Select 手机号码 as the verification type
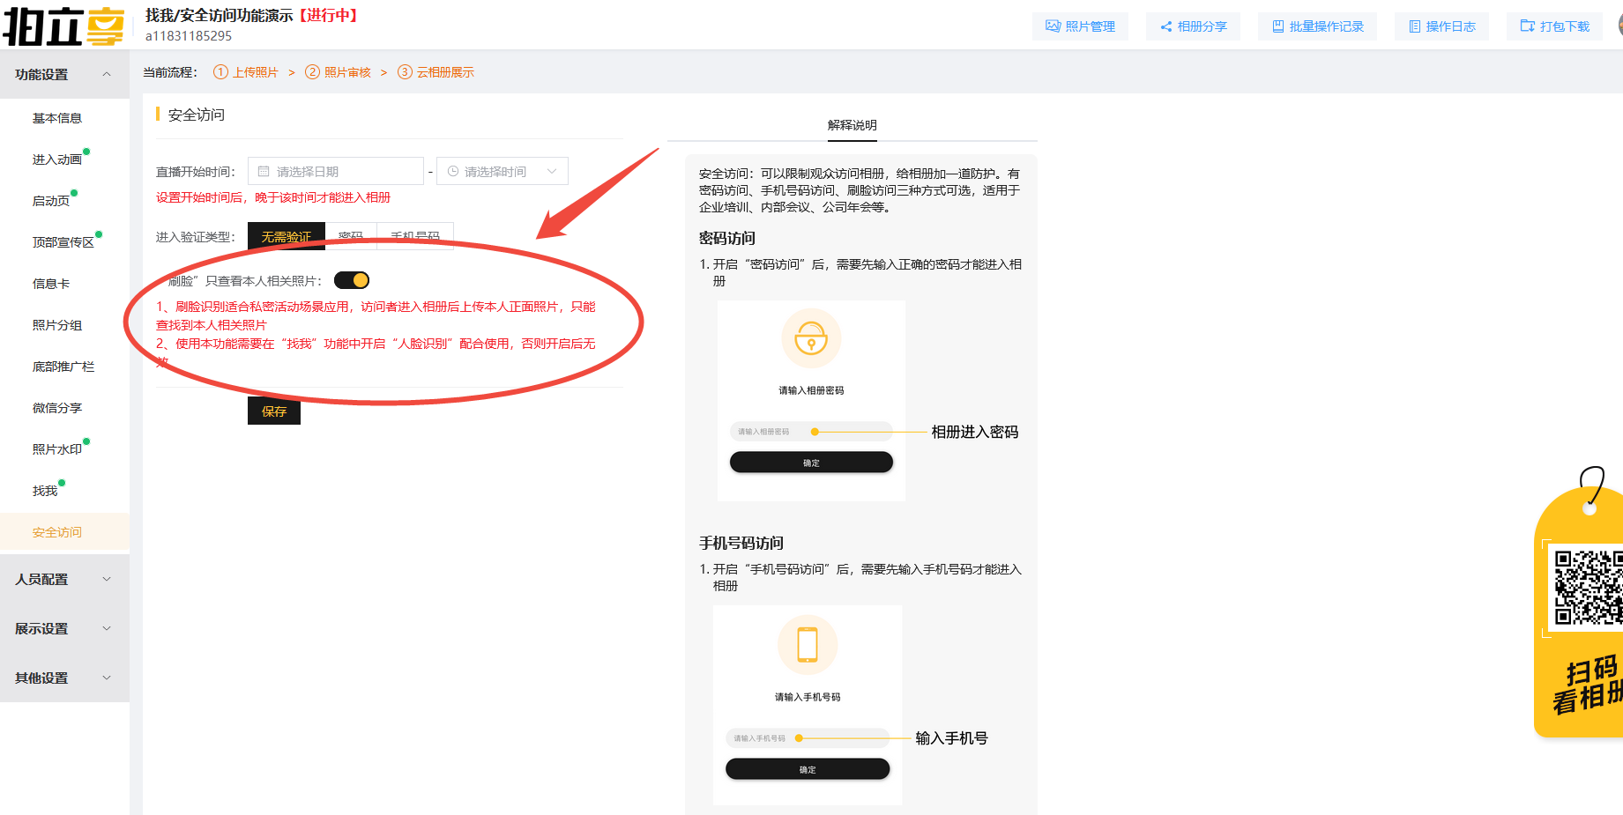The width and height of the screenshot is (1623, 815). coord(414,235)
